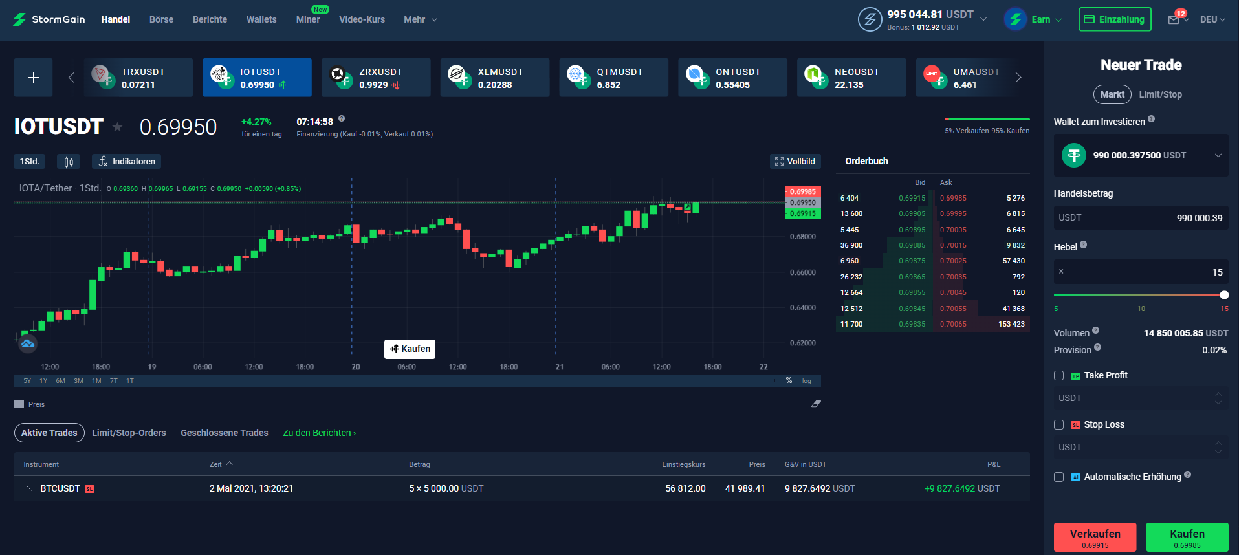The image size is (1239, 555).
Task: Expand the BTCUSDT trade row
Action: [x=28, y=488]
